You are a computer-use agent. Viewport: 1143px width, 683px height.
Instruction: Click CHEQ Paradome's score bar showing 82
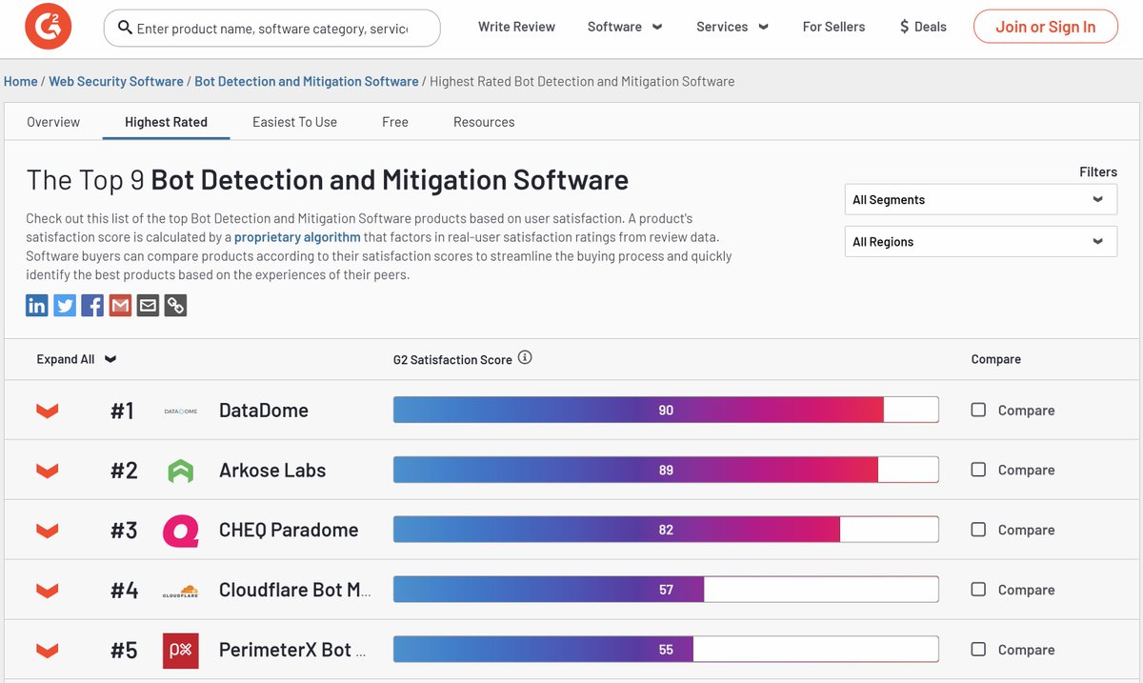coord(666,530)
